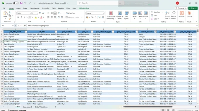Toggle the AutoSave switch
This screenshot has height=111, width=199.
tap(16, 3)
